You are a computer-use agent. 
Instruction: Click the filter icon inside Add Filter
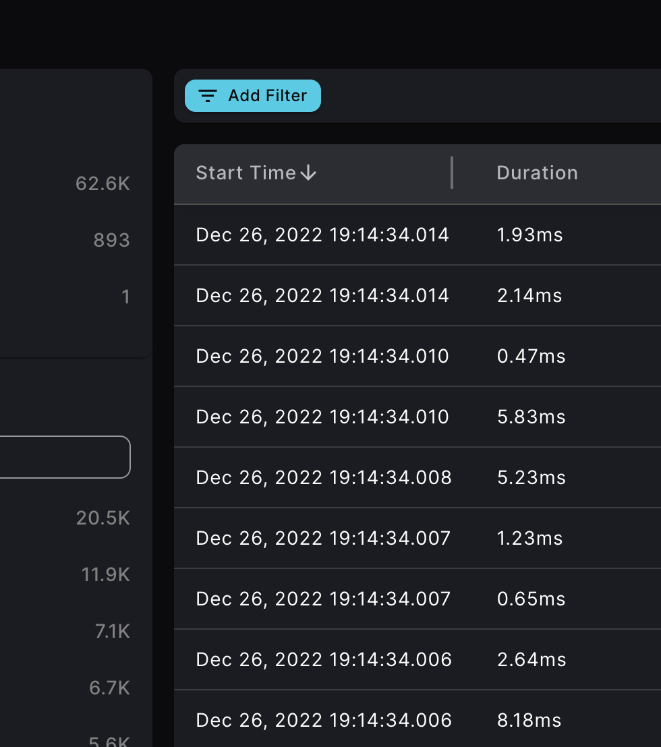(x=207, y=96)
